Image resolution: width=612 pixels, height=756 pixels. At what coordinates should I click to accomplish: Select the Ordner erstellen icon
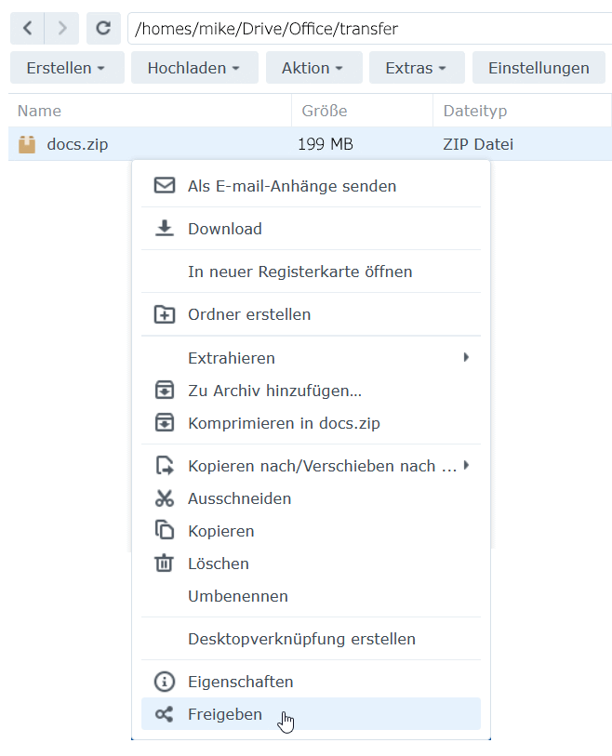[x=165, y=314]
